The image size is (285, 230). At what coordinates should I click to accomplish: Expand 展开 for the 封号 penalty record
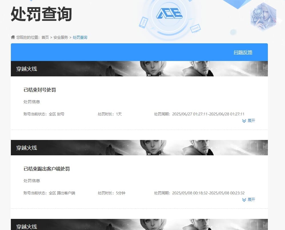pos(249,121)
